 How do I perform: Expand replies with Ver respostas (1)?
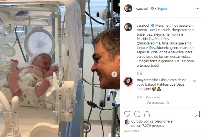158,103
